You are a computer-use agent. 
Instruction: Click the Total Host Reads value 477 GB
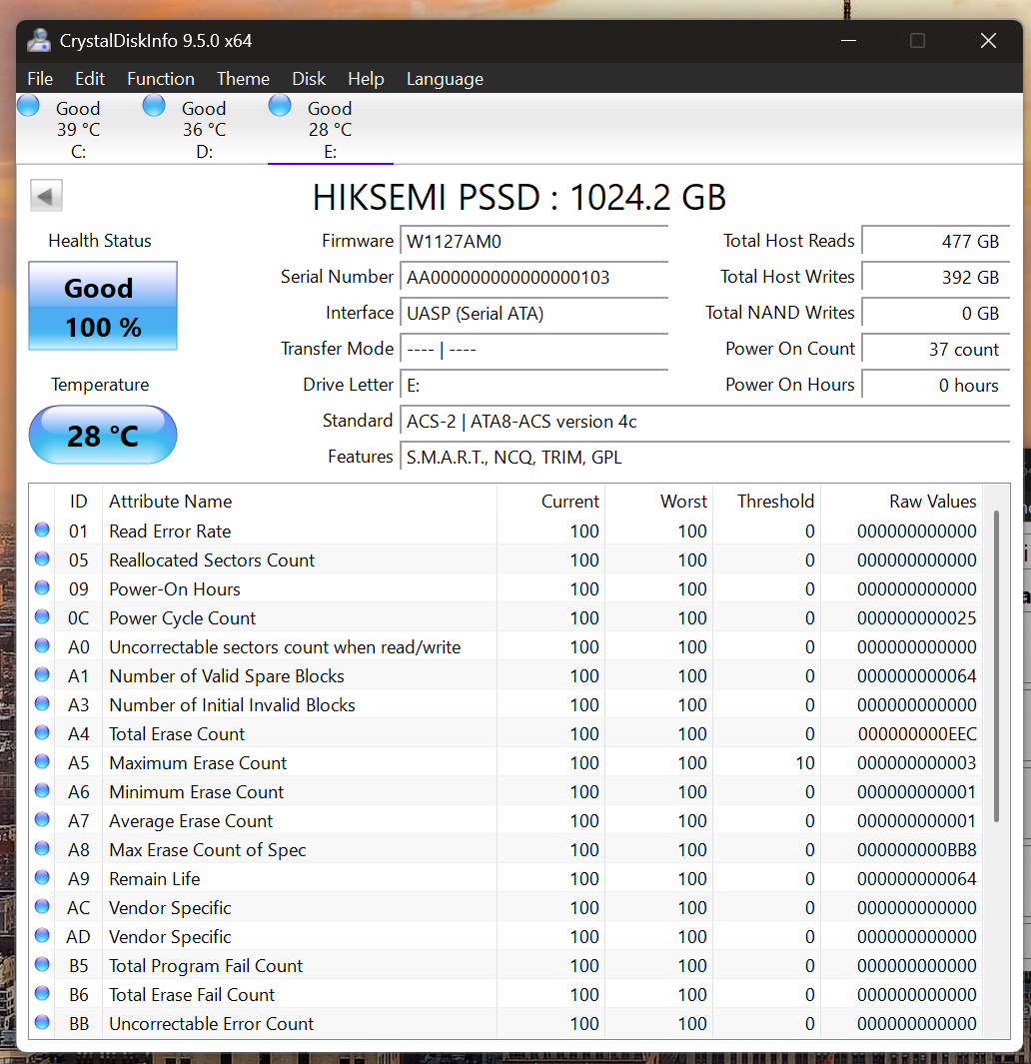click(935, 242)
